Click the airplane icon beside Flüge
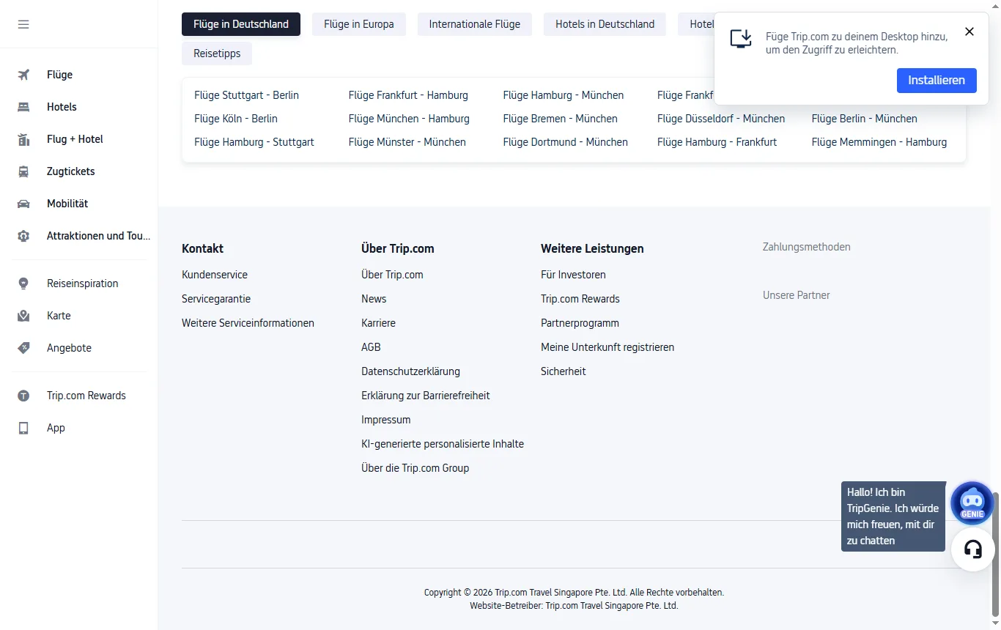The image size is (1001, 630). click(23, 75)
